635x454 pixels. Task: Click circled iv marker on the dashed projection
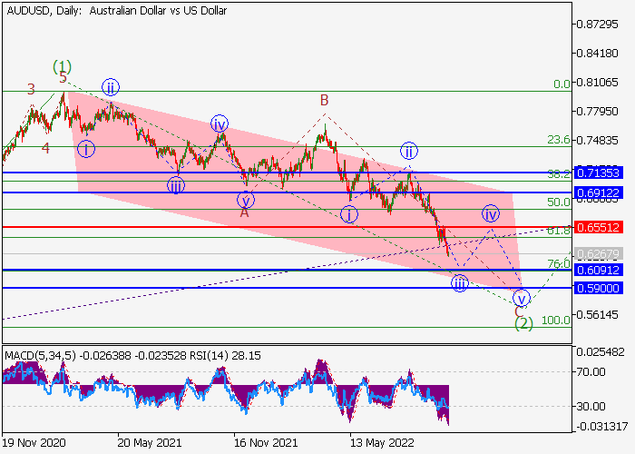pyautogui.click(x=491, y=214)
